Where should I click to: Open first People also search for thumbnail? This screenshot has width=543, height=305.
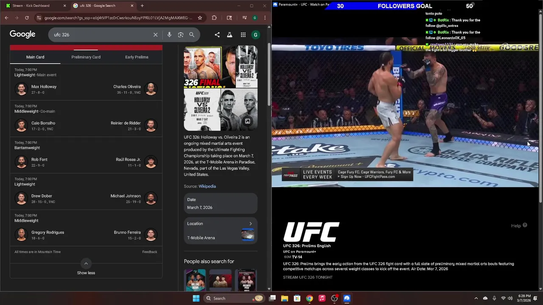[195, 280]
